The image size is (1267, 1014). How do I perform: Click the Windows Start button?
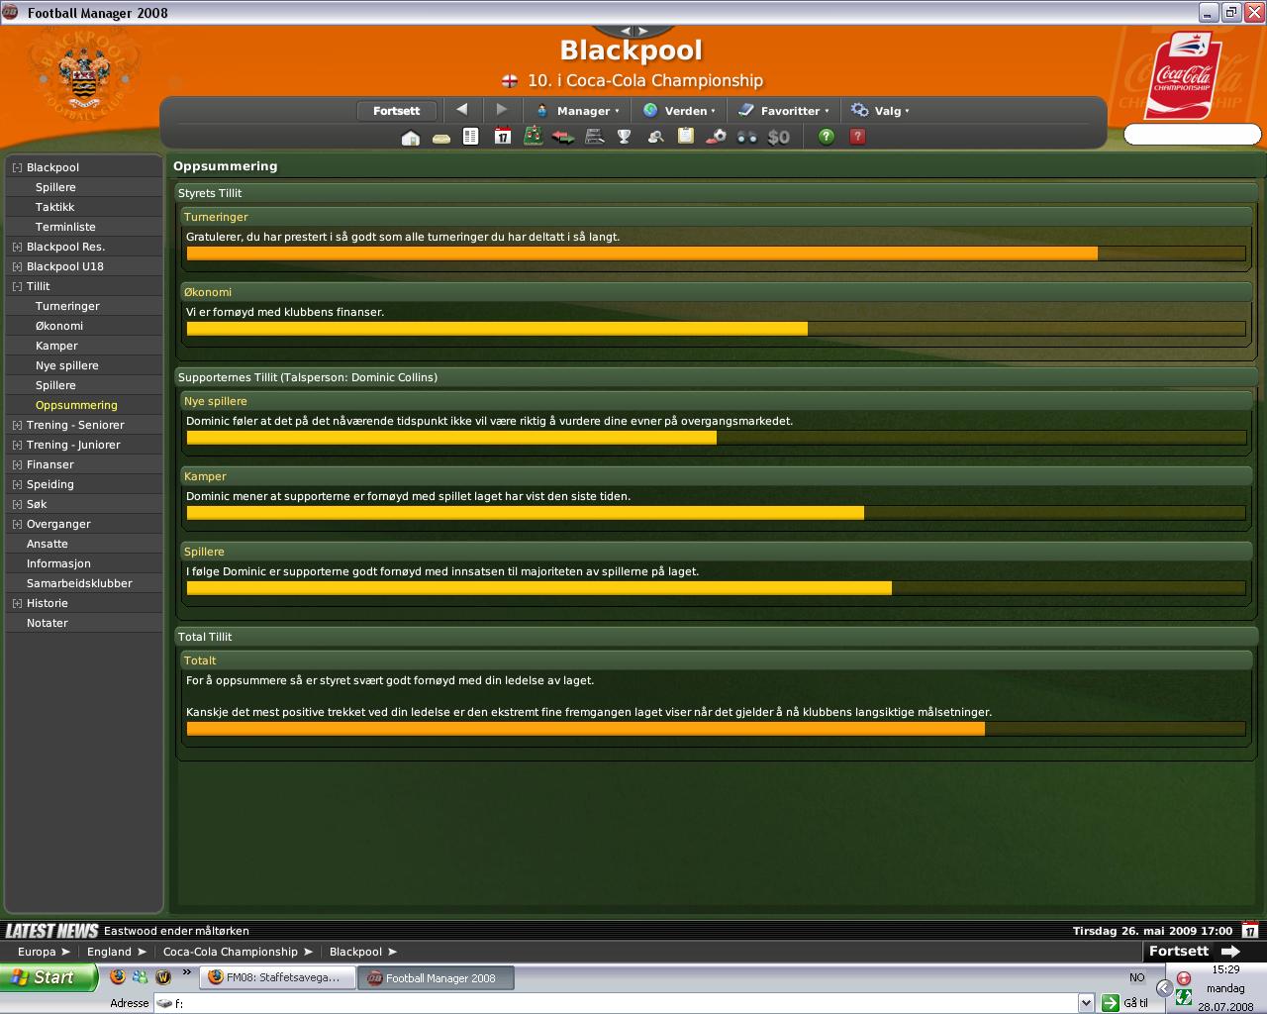click(48, 977)
